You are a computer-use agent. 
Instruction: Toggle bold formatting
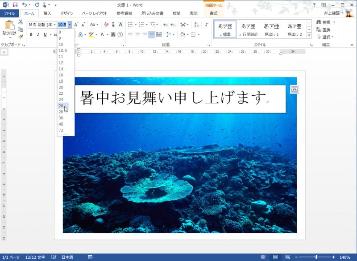32,34
